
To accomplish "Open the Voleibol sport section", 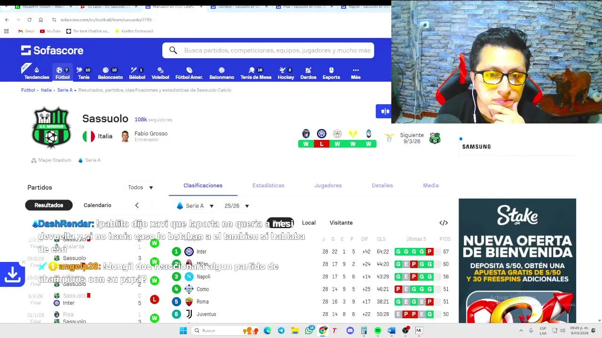I will (160, 73).
